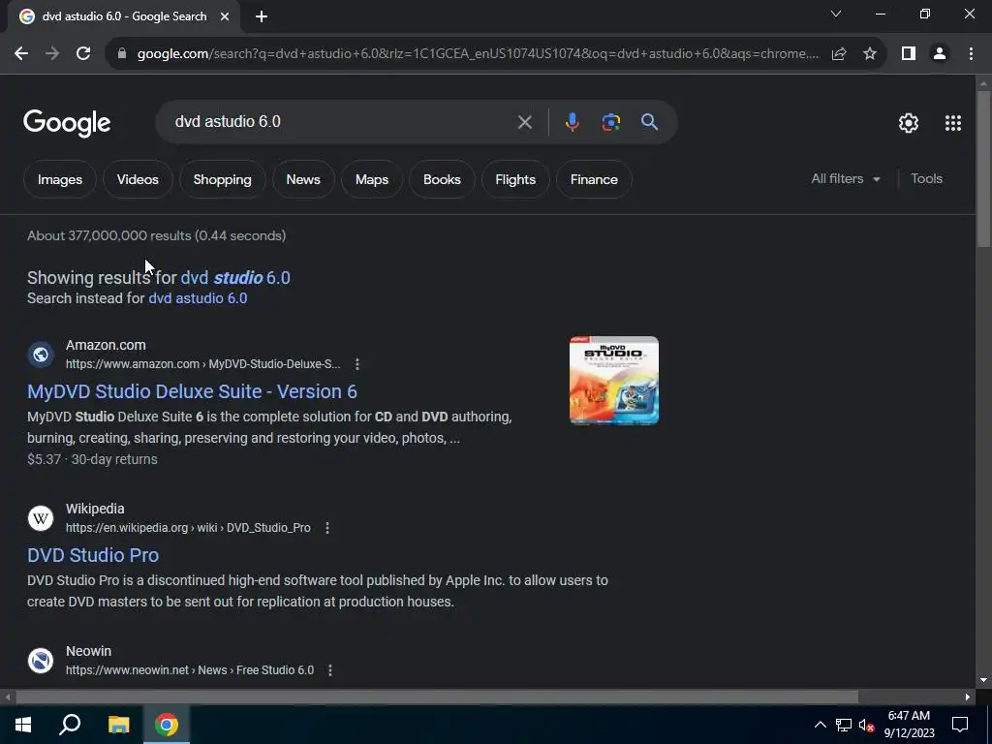Image resolution: width=992 pixels, height=744 pixels.
Task: Open the network status tray icon
Action: [844, 725]
